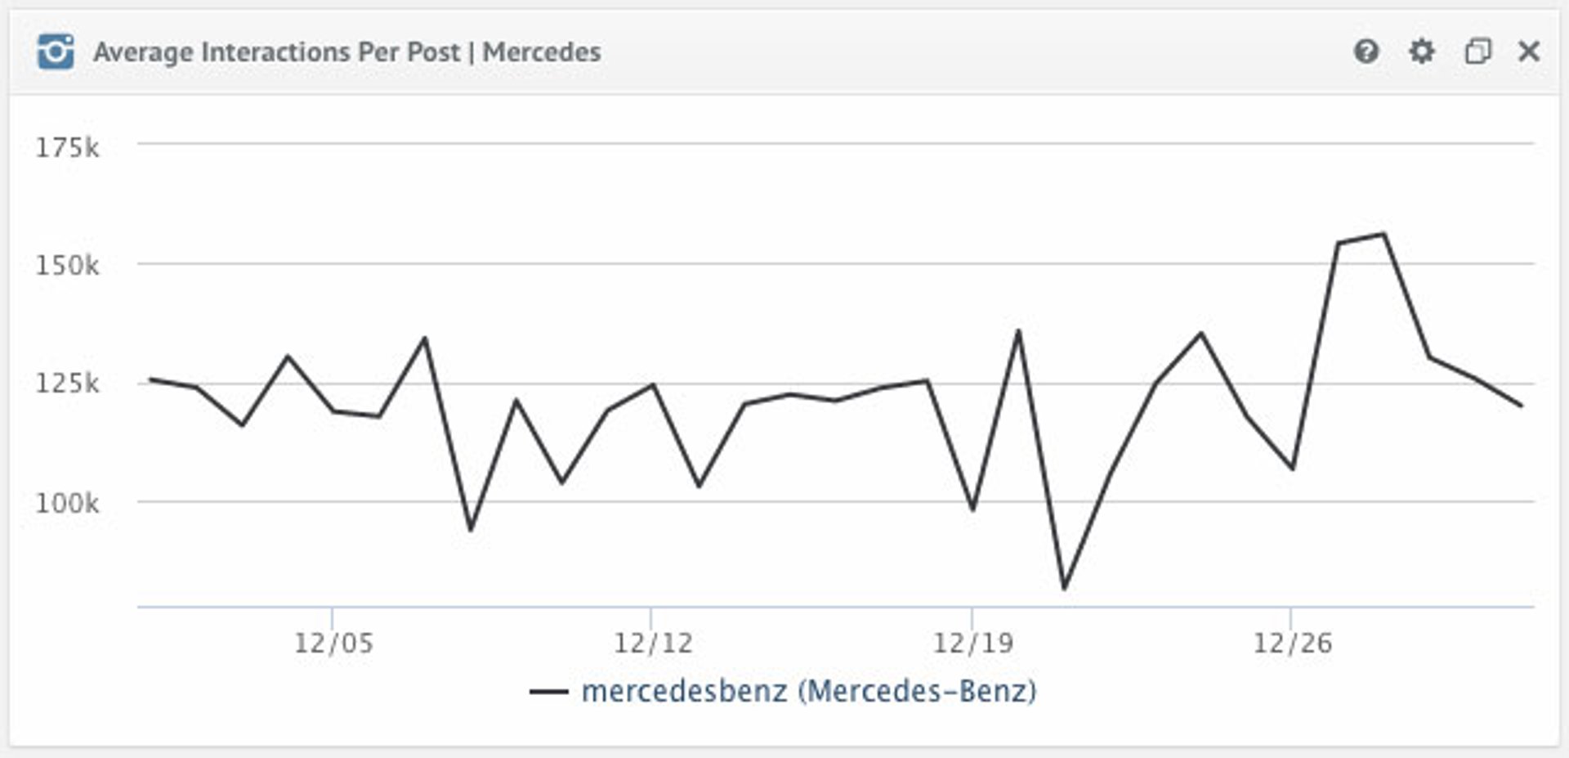
Task: Click the widget title Average Interactions Per Post
Action: pos(346,52)
